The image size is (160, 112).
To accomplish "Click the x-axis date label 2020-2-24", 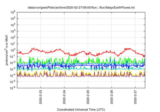I will (x=64, y=97).
